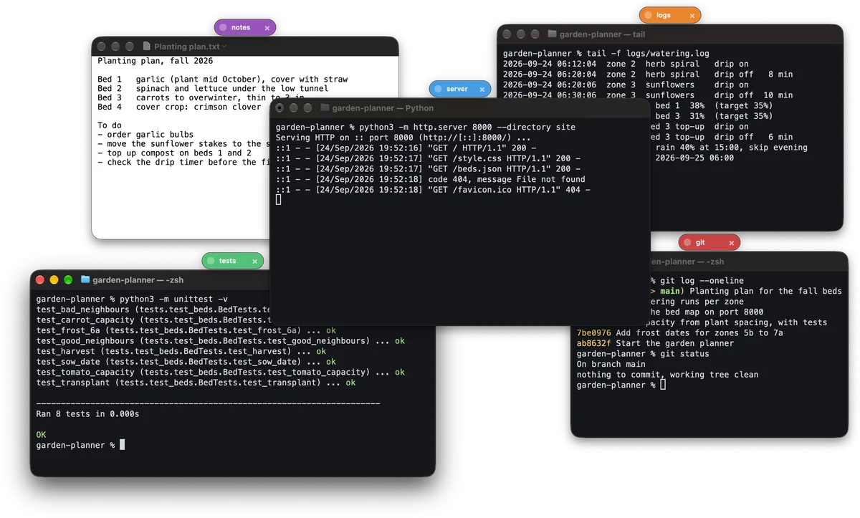The image size is (860, 518).
Task: Click the dot icon in the logs tag
Action: click(648, 15)
